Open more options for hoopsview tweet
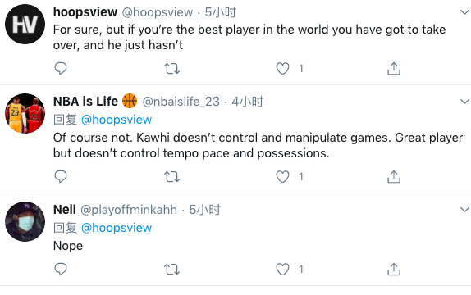 pyautogui.click(x=464, y=12)
